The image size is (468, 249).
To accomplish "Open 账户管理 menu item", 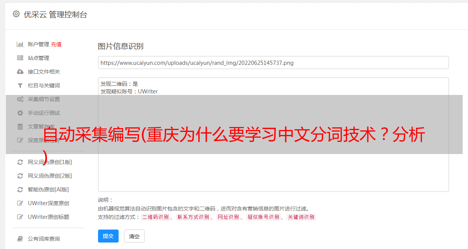I will (x=39, y=44).
